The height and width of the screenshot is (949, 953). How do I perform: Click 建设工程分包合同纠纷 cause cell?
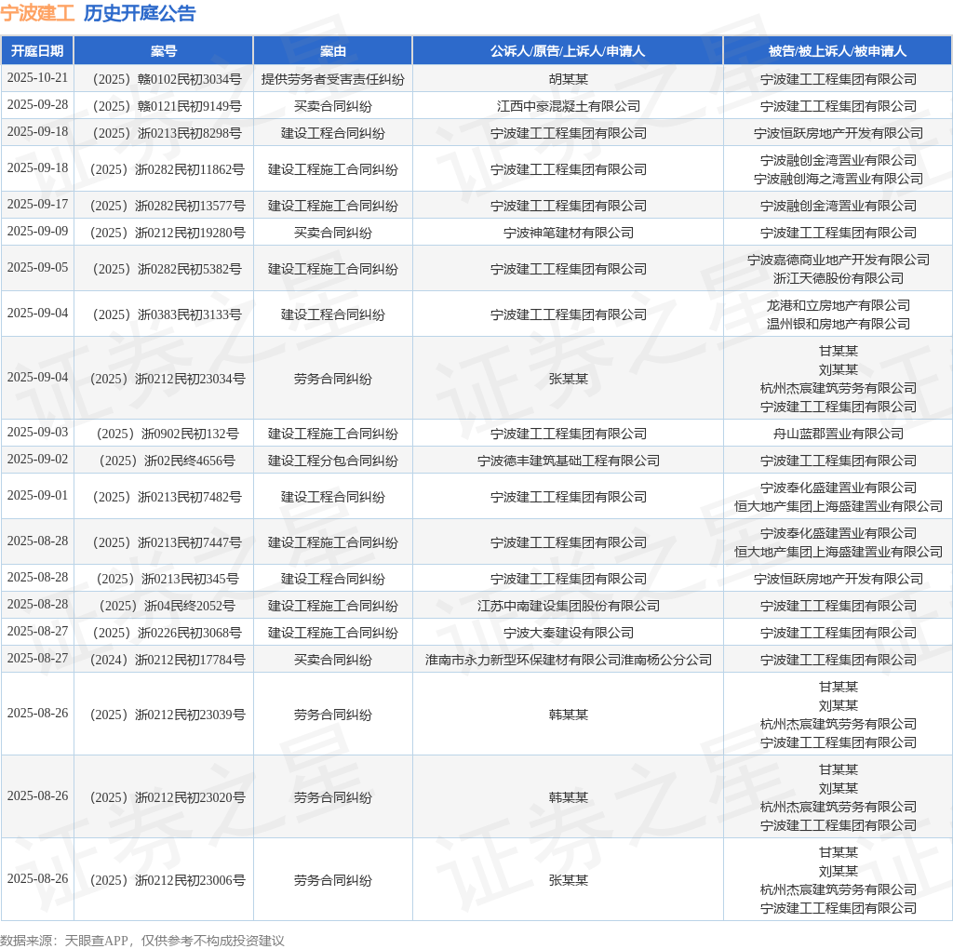pyautogui.click(x=333, y=461)
